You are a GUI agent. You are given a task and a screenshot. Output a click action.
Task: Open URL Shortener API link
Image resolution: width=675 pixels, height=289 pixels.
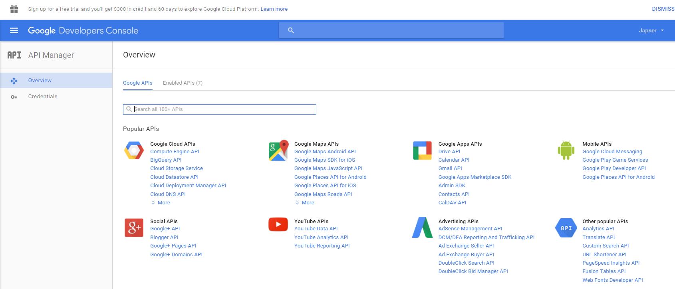tap(604, 255)
